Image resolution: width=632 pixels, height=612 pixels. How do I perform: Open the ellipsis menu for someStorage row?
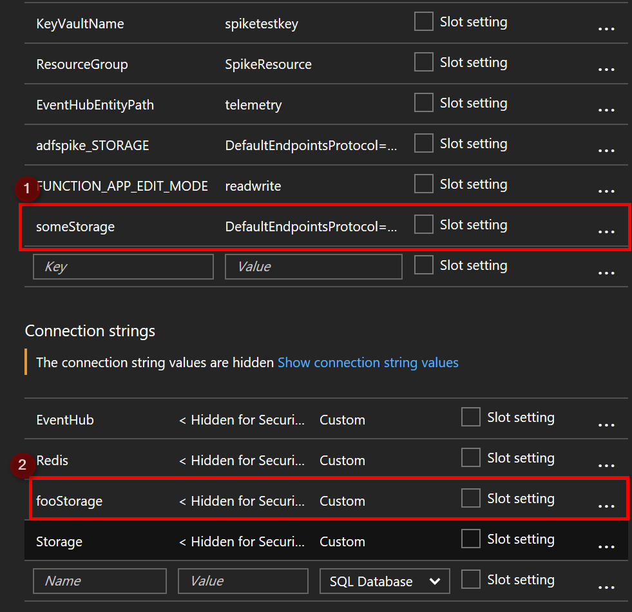pyautogui.click(x=606, y=232)
